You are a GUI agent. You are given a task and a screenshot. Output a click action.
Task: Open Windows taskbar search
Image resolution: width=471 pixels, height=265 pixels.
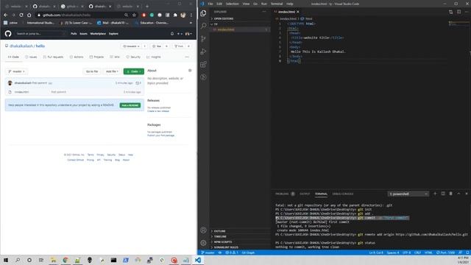18,260
